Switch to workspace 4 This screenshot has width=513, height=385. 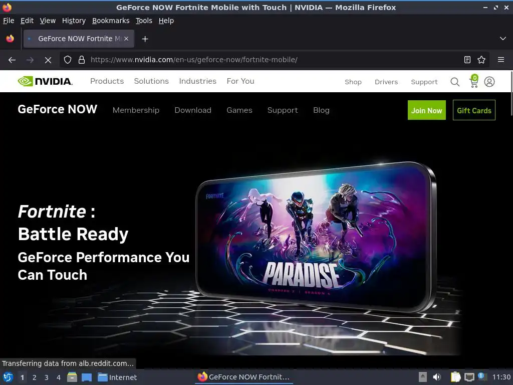click(x=59, y=377)
